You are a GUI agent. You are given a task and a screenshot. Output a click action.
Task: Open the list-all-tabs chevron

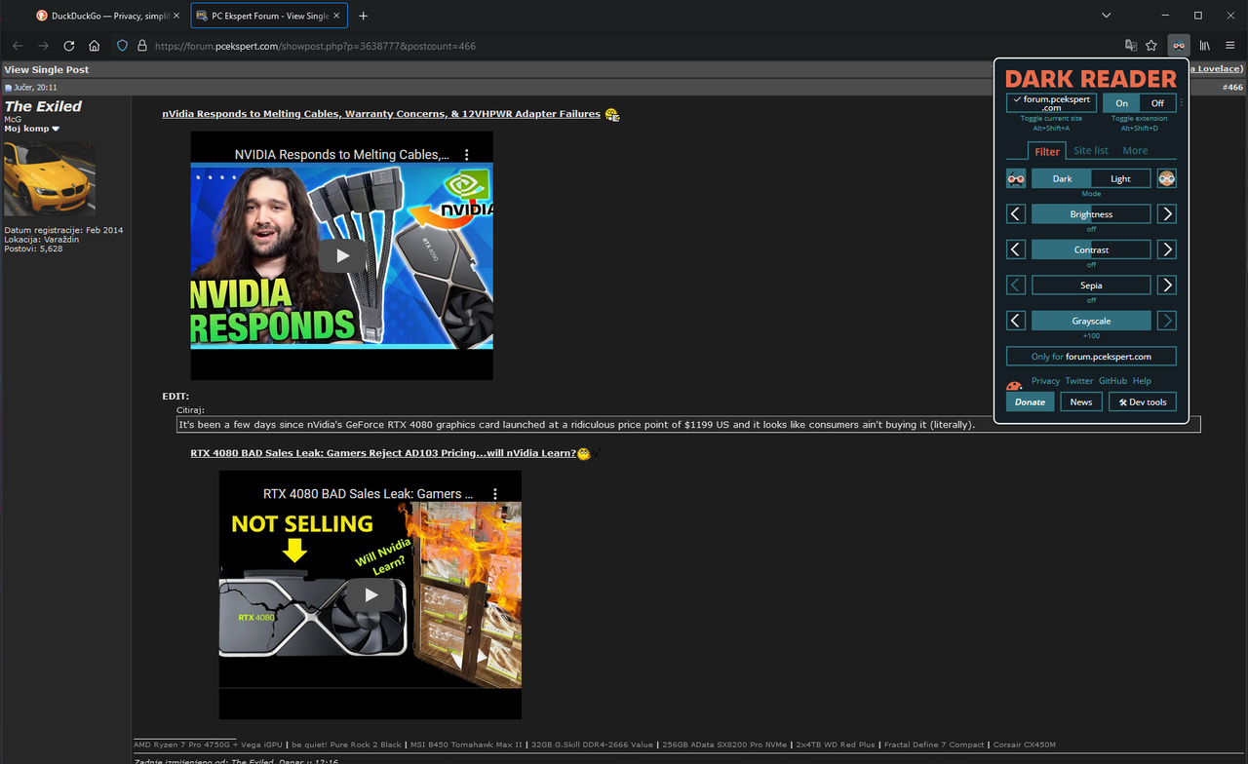(x=1106, y=15)
